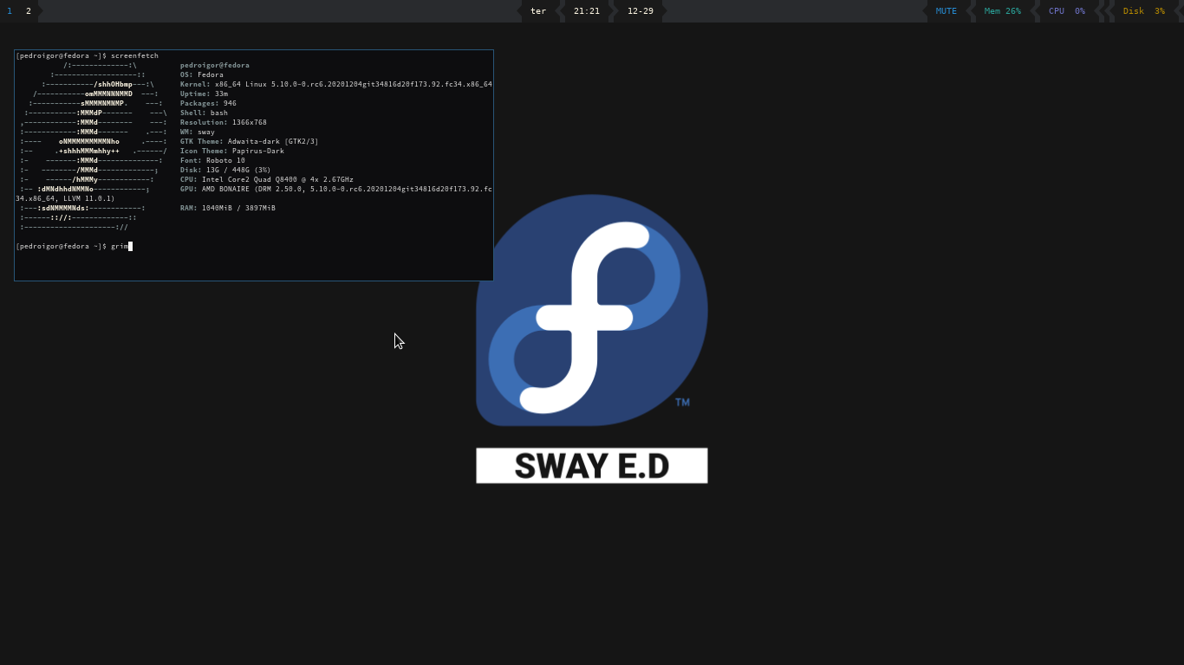Open the 12-29 date module

[x=640, y=11]
